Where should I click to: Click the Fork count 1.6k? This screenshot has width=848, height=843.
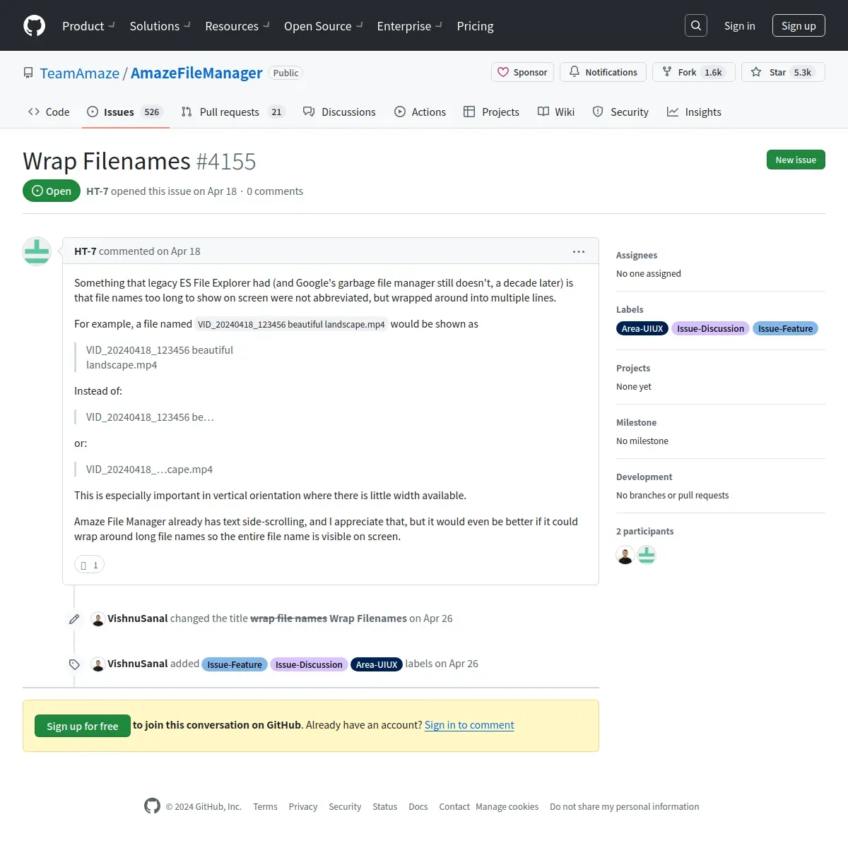(x=713, y=72)
